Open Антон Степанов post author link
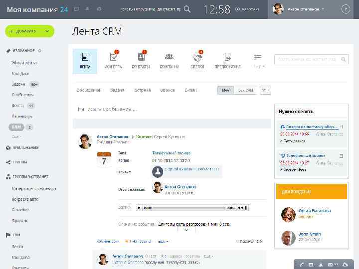The height and width of the screenshot is (269, 359). [112, 136]
